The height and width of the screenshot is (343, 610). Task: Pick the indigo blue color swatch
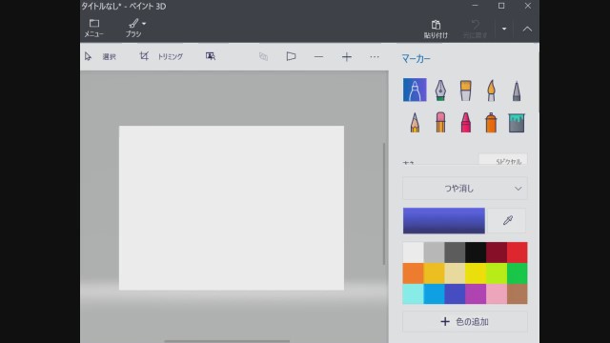tap(455, 293)
